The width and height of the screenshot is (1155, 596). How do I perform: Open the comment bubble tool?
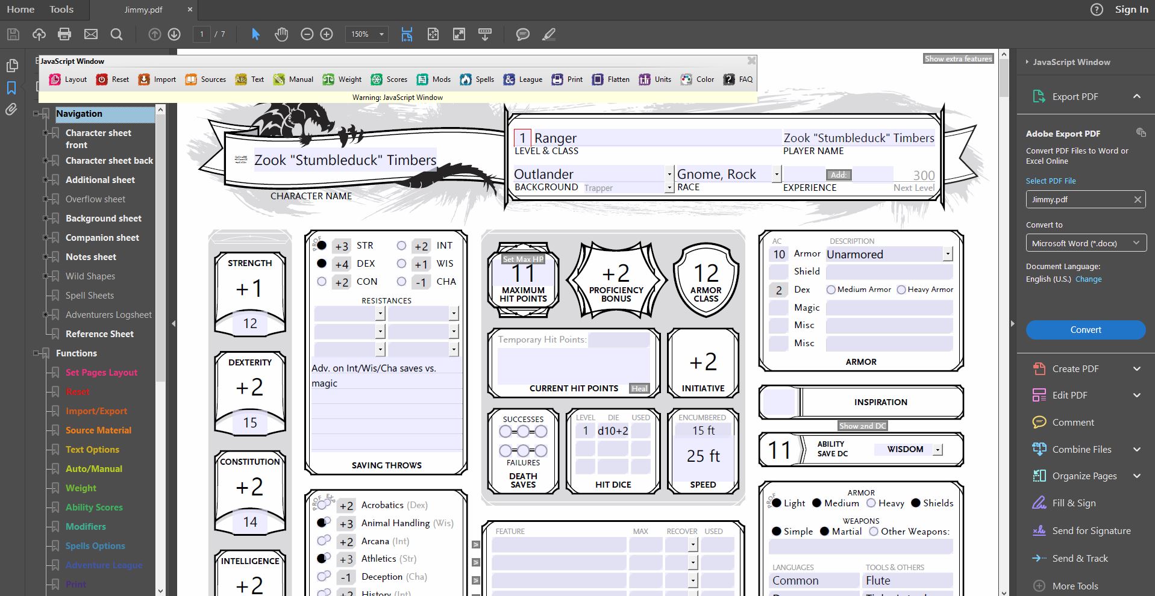click(523, 34)
